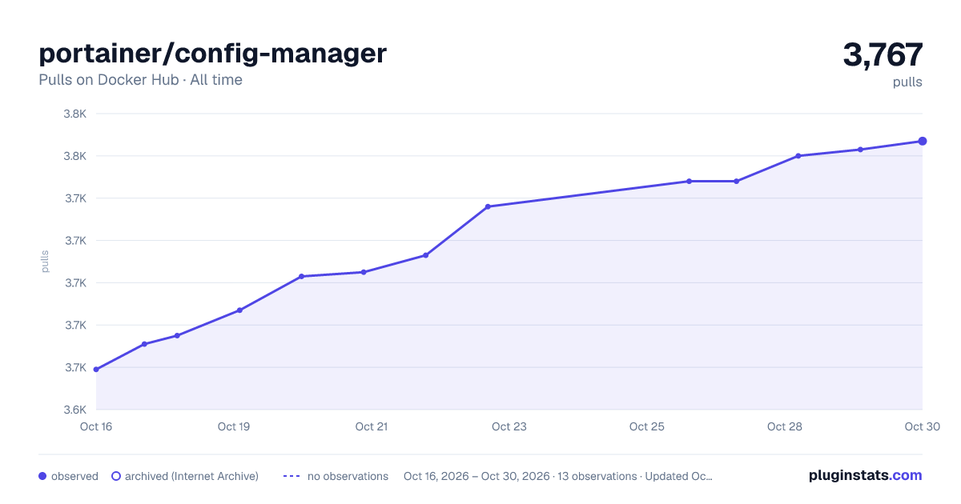Image resolution: width=961 pixels, height=504 pixels.
Task: Select the first data point at Oct 16
Action: (96, 370)
